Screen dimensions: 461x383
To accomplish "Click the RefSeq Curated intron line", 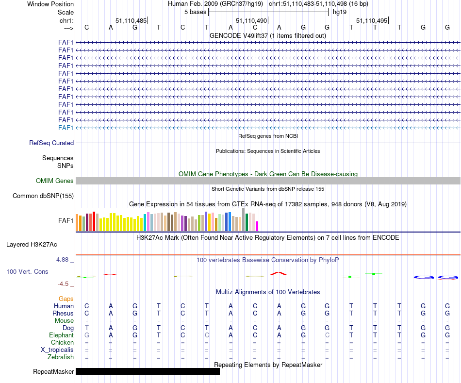I will (x=268, y=143).
